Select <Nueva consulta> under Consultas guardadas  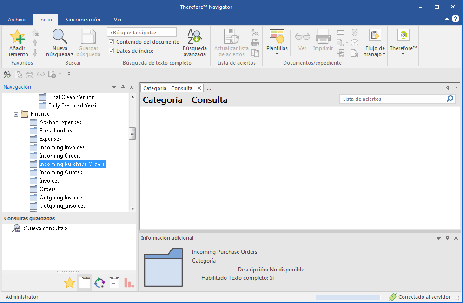pyautogui.click(x=45, y=228)
